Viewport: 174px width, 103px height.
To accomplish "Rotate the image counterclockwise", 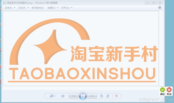I will (101, 96).
